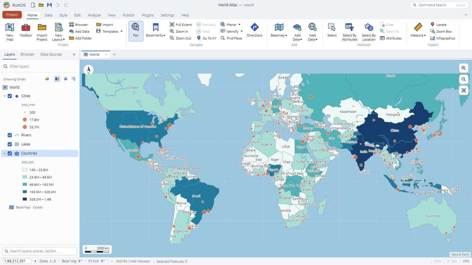Click the open folder icon in title bar
This screenshot has height=265, width=472.
tap(41, 5)
